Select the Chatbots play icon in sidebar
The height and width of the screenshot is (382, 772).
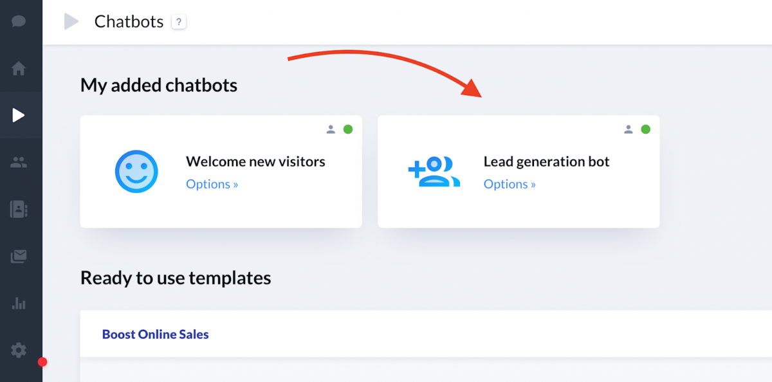click(19, 115)
